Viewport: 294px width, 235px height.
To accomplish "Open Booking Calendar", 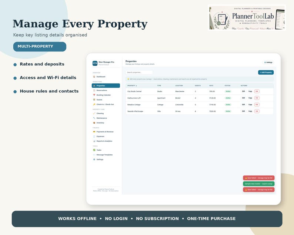I will tap(106, 95).
